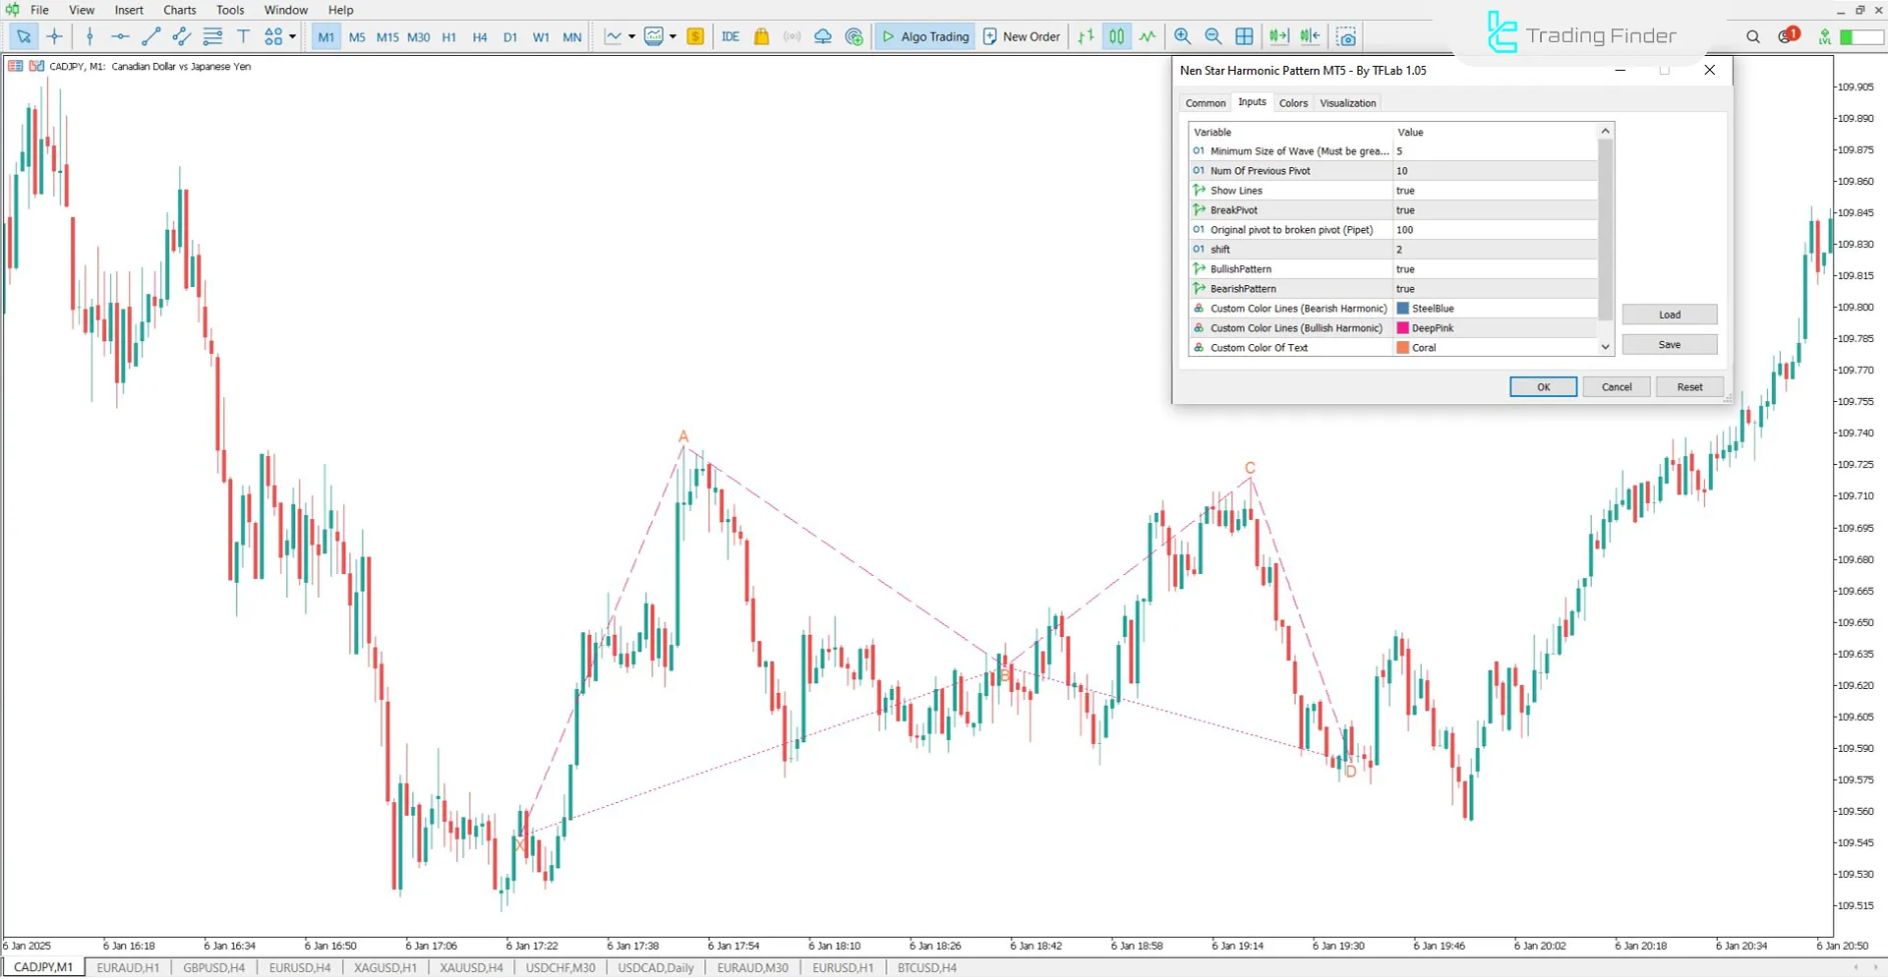
Task: Click Cancel in the indicator dialog
Action: point(1616,386)
